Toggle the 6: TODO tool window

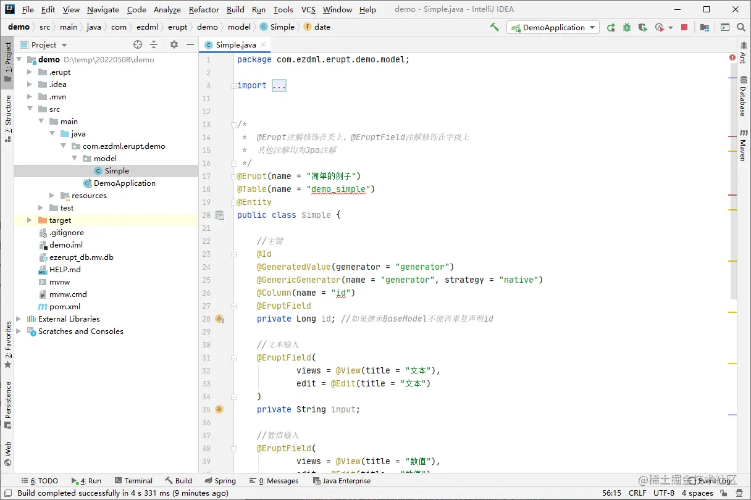coord(40,481)
